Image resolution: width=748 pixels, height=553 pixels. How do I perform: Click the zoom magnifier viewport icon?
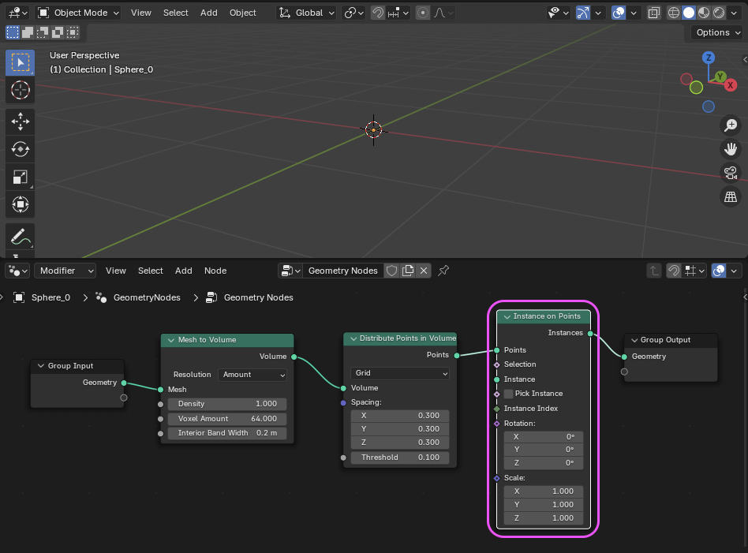click(x=731, y=125)
